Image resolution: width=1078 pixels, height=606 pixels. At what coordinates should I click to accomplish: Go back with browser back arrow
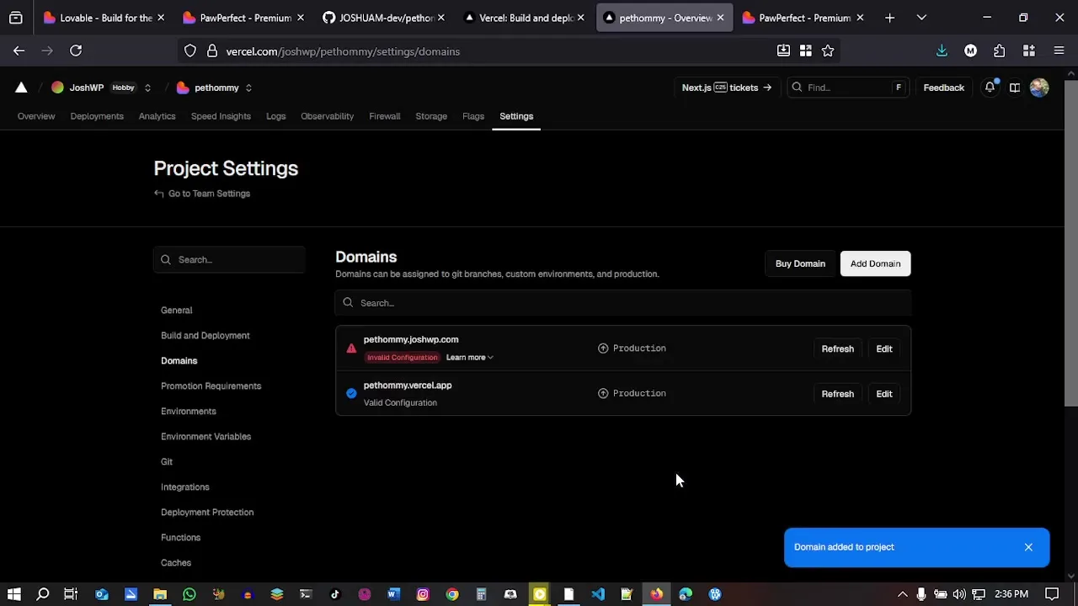(x=19, y=51)
